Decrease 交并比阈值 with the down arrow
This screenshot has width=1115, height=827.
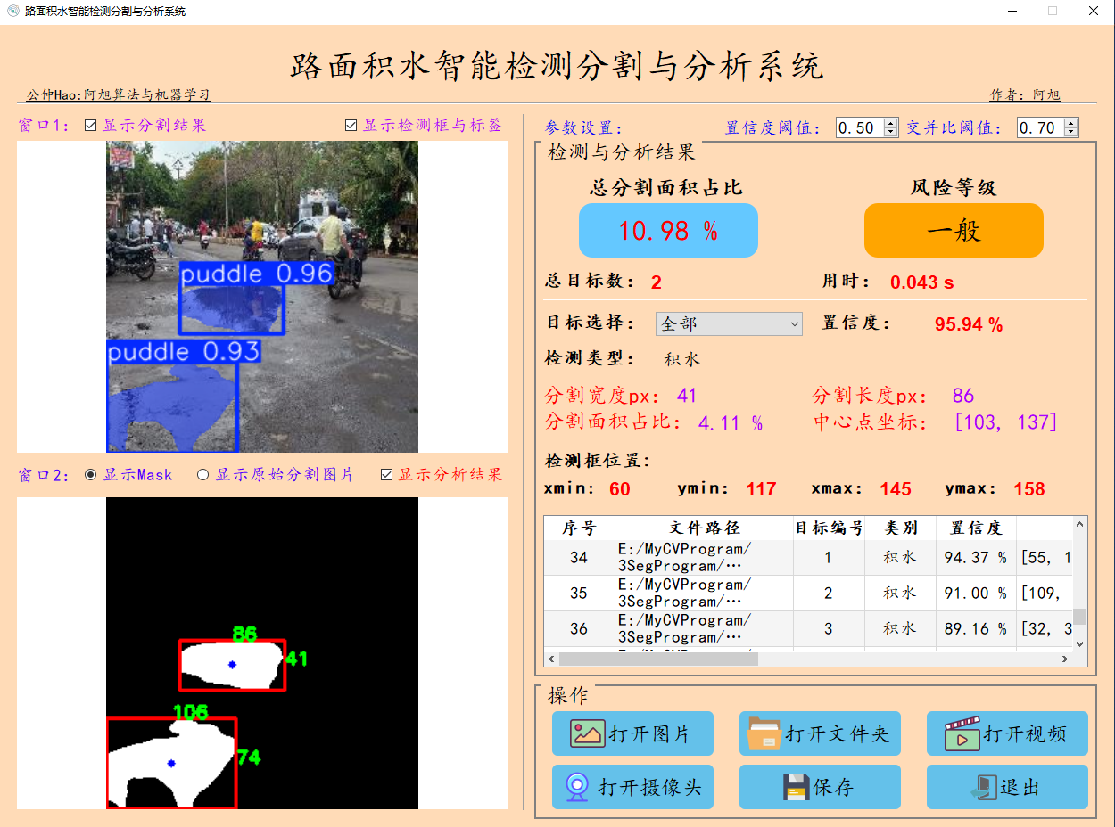[1071, 132]
